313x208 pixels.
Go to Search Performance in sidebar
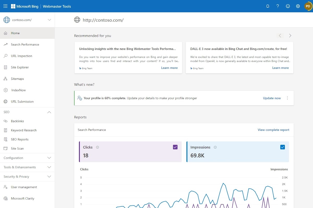tap(25, 44)
